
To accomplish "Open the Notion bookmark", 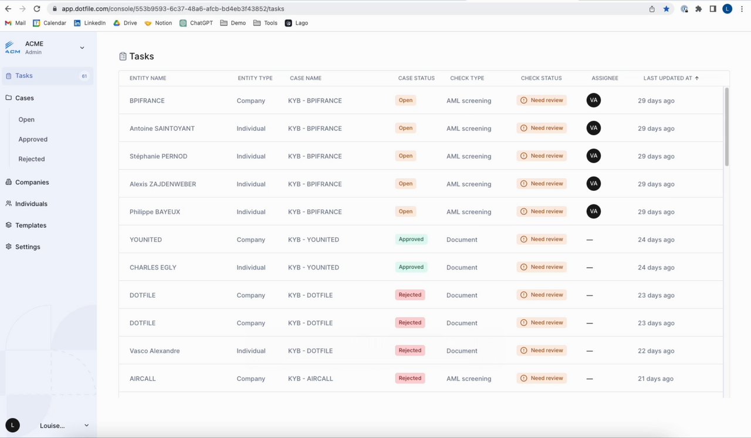I will pos(158,23).
